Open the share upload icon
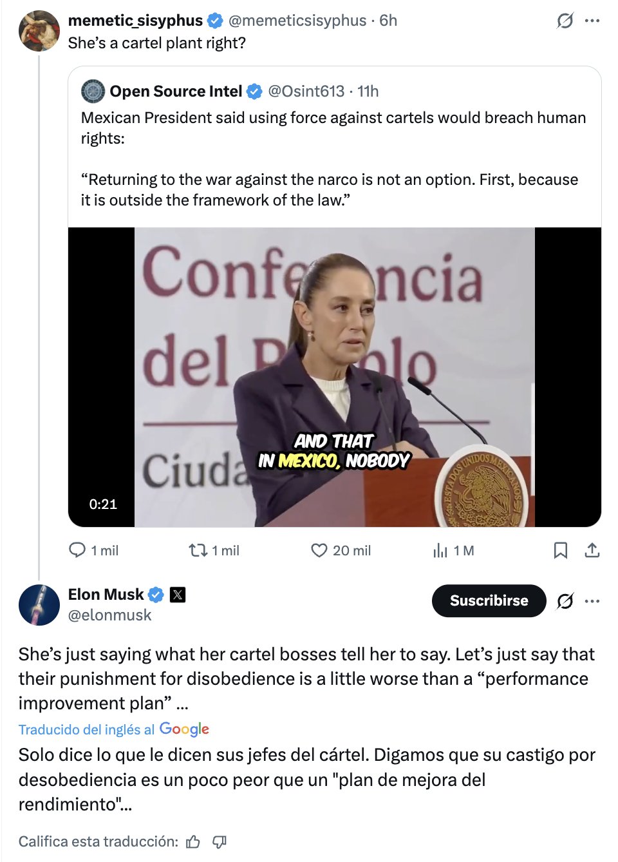 click(592, 550)
